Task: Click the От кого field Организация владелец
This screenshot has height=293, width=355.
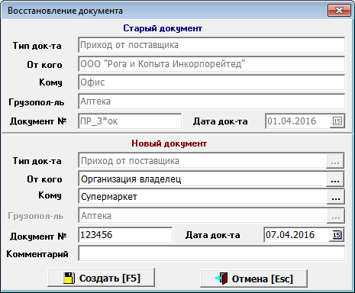Action: [202, 179]
